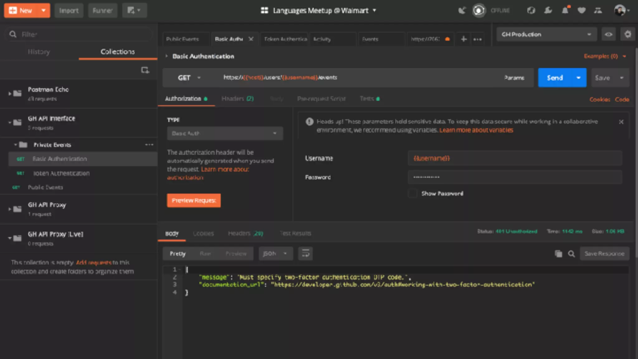The image size is (638, 359).
Task: Click the notifications bell icon
Action: click(x=565, y=11)
